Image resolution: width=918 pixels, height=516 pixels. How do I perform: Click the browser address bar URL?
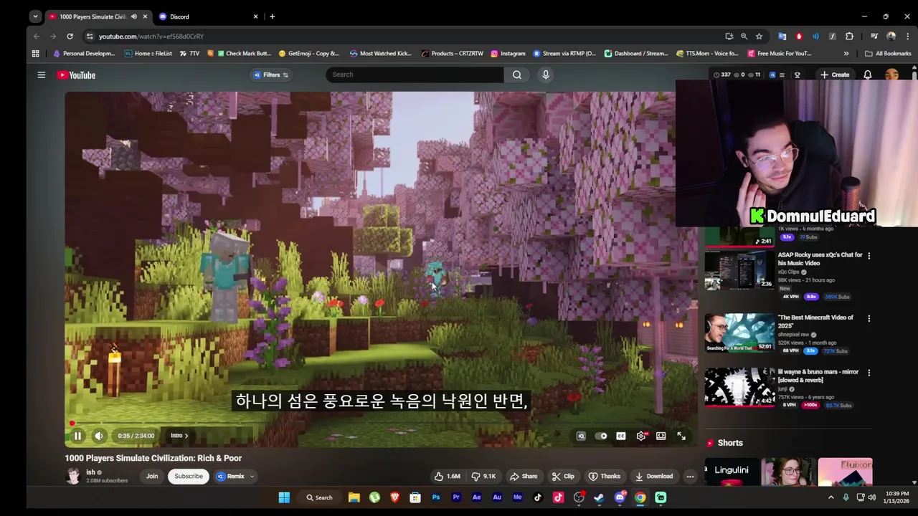[x=151, y=36]
